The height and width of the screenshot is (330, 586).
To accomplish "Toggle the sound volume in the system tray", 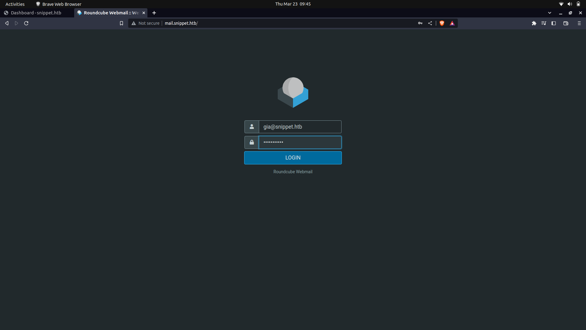I will [570, 4].
